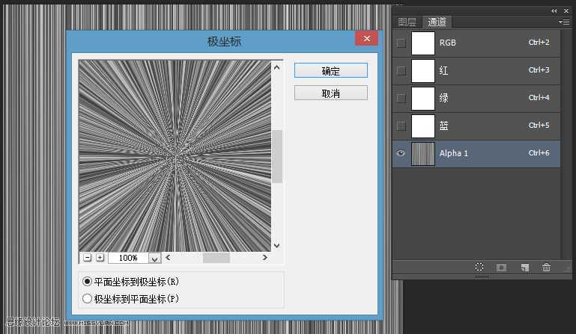Select 极坐标到平面坐标 radio option
576x334 pixels.
click(x=88, y=299)
